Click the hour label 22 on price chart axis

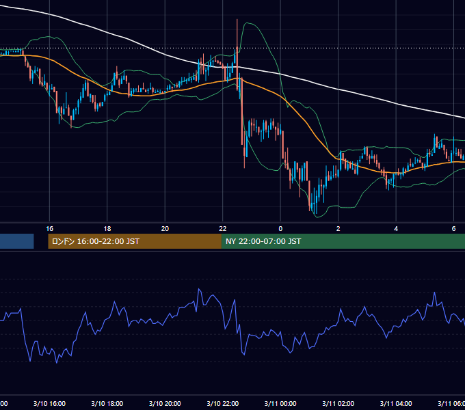click(223, 229)
